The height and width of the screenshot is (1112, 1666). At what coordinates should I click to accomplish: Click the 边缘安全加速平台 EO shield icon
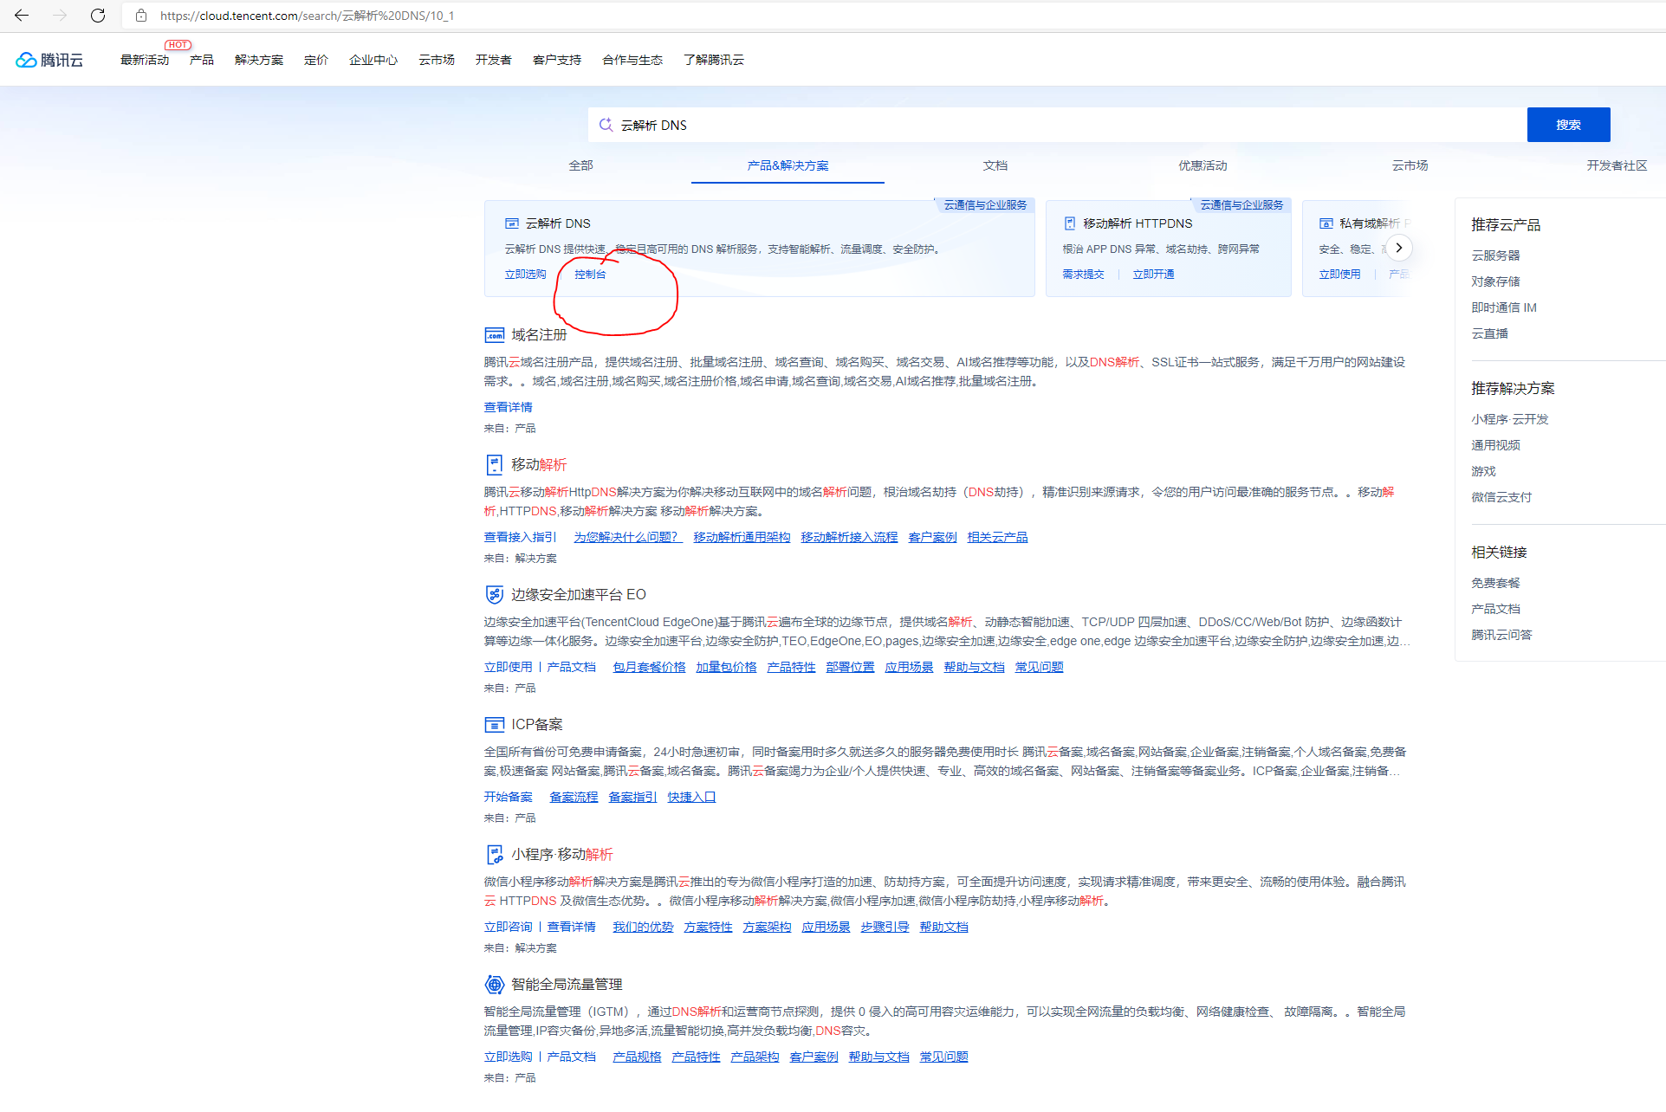(494, 595)
